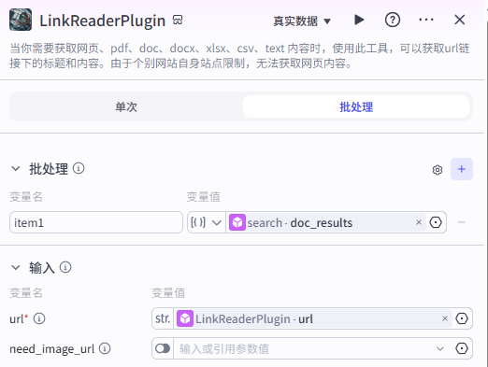This screenshot has width=488, height=367.
Task: Run the node with the play button
Action: 359,20
